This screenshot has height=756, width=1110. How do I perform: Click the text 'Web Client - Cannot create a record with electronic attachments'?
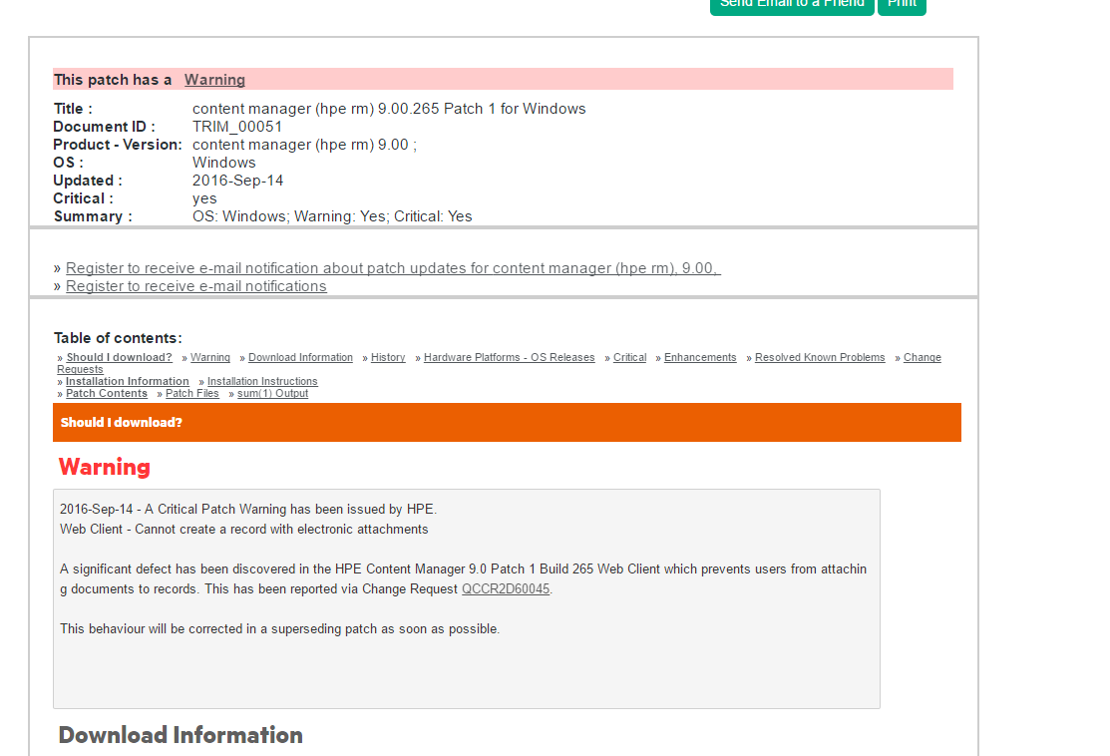click(244, 530)
